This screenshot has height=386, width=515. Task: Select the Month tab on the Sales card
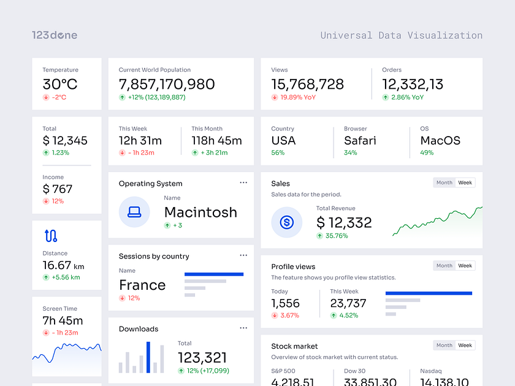pyautogui.click(x=444, y=183)
